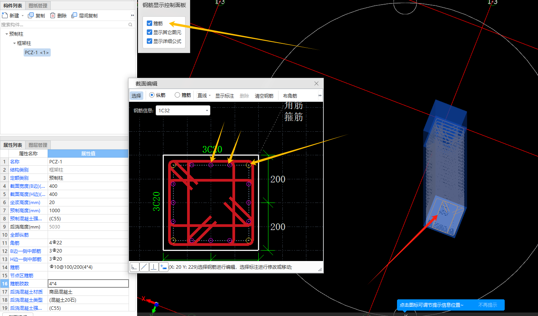Click the H边一侧中部筋 value cell
The height and width of the screenshot is (316, 538).
click(88, 259)
